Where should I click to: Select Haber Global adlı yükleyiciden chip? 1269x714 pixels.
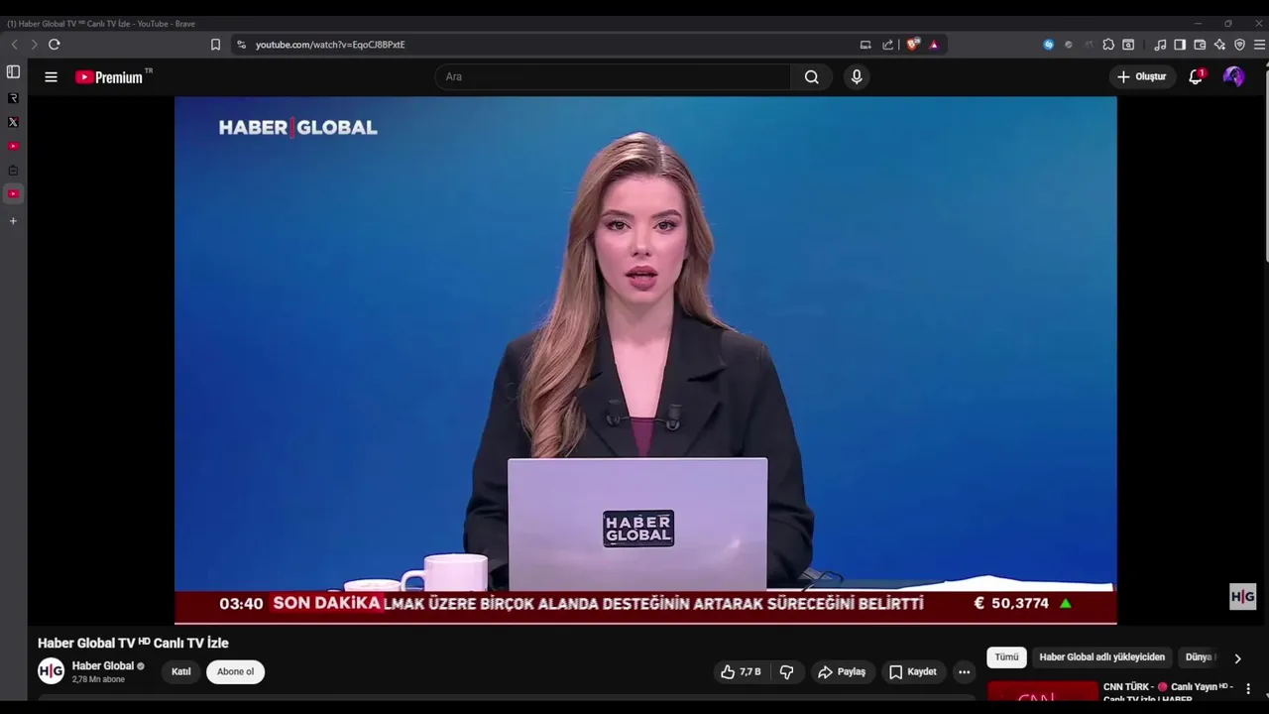point(1101,656)
